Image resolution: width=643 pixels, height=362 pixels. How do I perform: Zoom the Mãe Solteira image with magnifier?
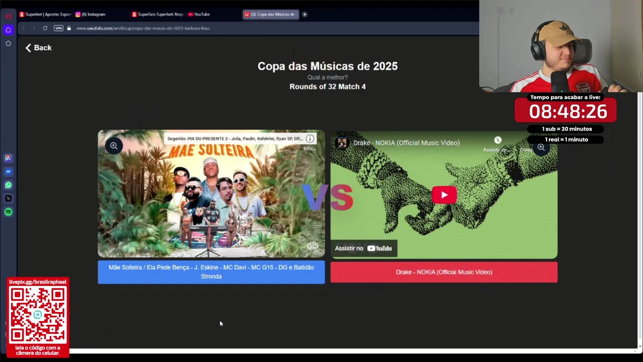pos(114,146)
